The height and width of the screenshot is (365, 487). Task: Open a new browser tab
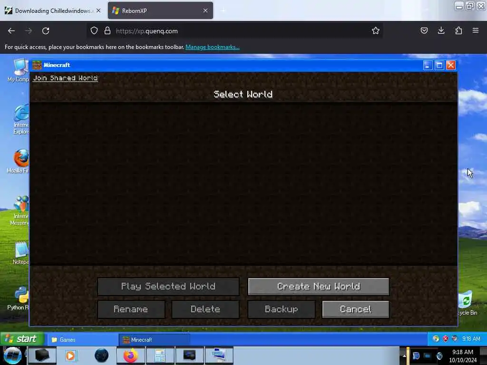pos(224,11)
